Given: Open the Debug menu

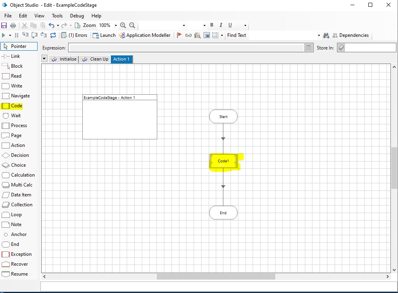Looking at the screenshot, I should pyautogui.click(x=77, y=16).
